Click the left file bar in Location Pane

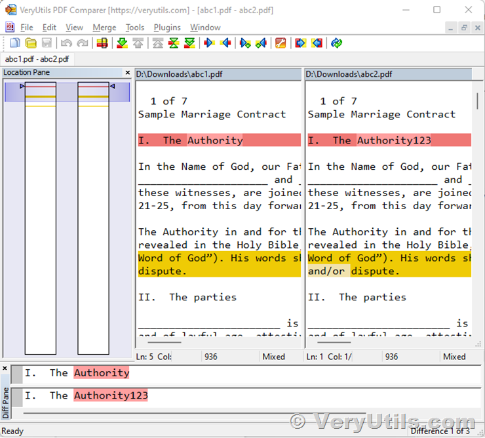pyautogui.click(x=41, y=218)
